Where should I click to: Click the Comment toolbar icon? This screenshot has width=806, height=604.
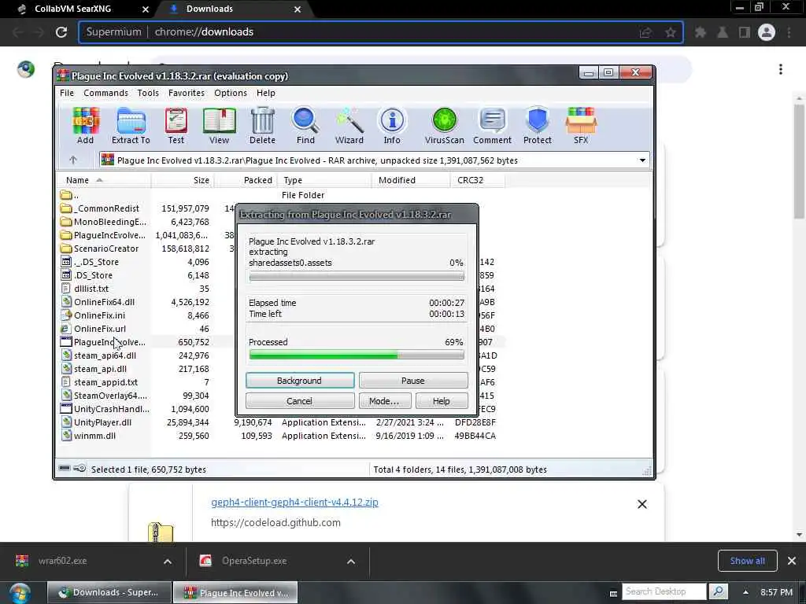[x=492, y=126]
